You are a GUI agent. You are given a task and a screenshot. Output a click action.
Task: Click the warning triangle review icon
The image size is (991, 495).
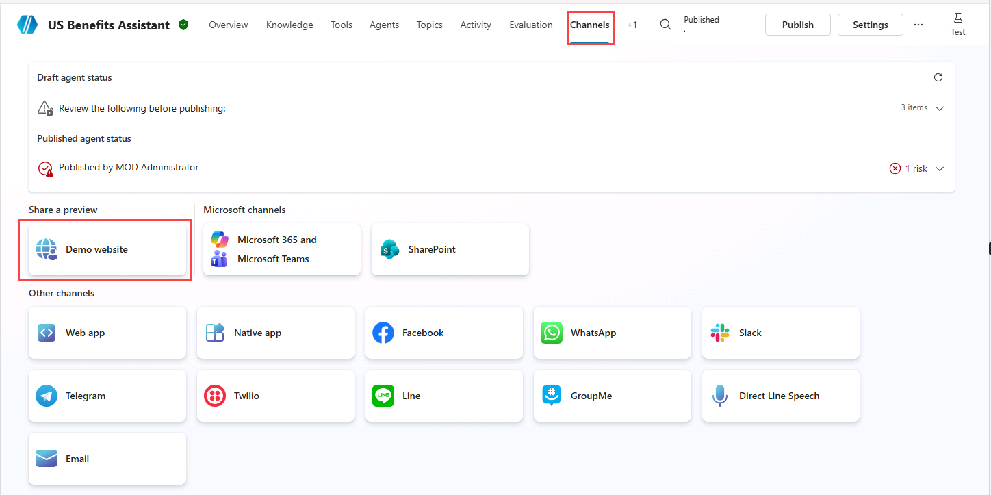tap(45, 108)
